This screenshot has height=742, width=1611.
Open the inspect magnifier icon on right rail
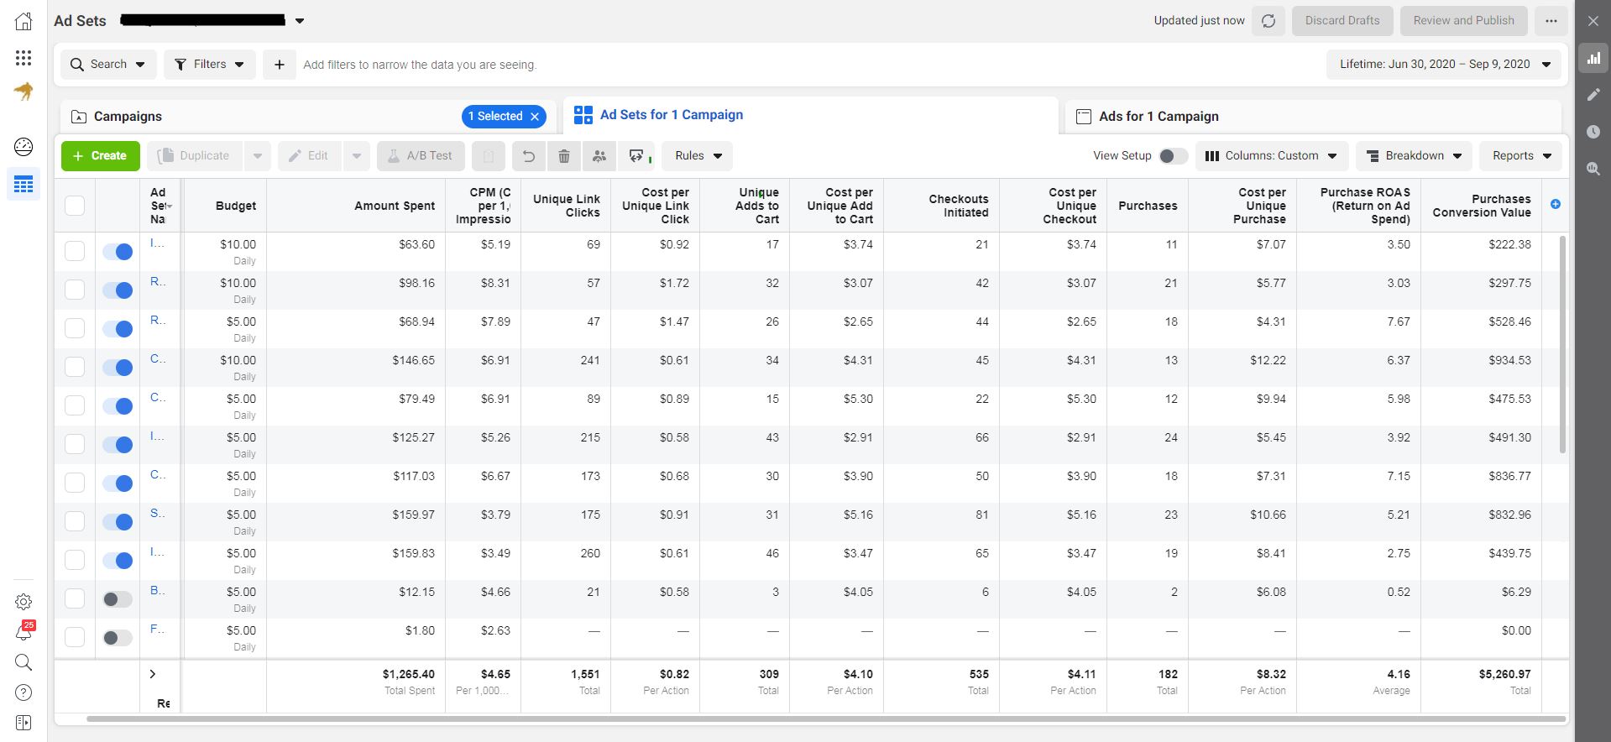[x=1593, y=169]
